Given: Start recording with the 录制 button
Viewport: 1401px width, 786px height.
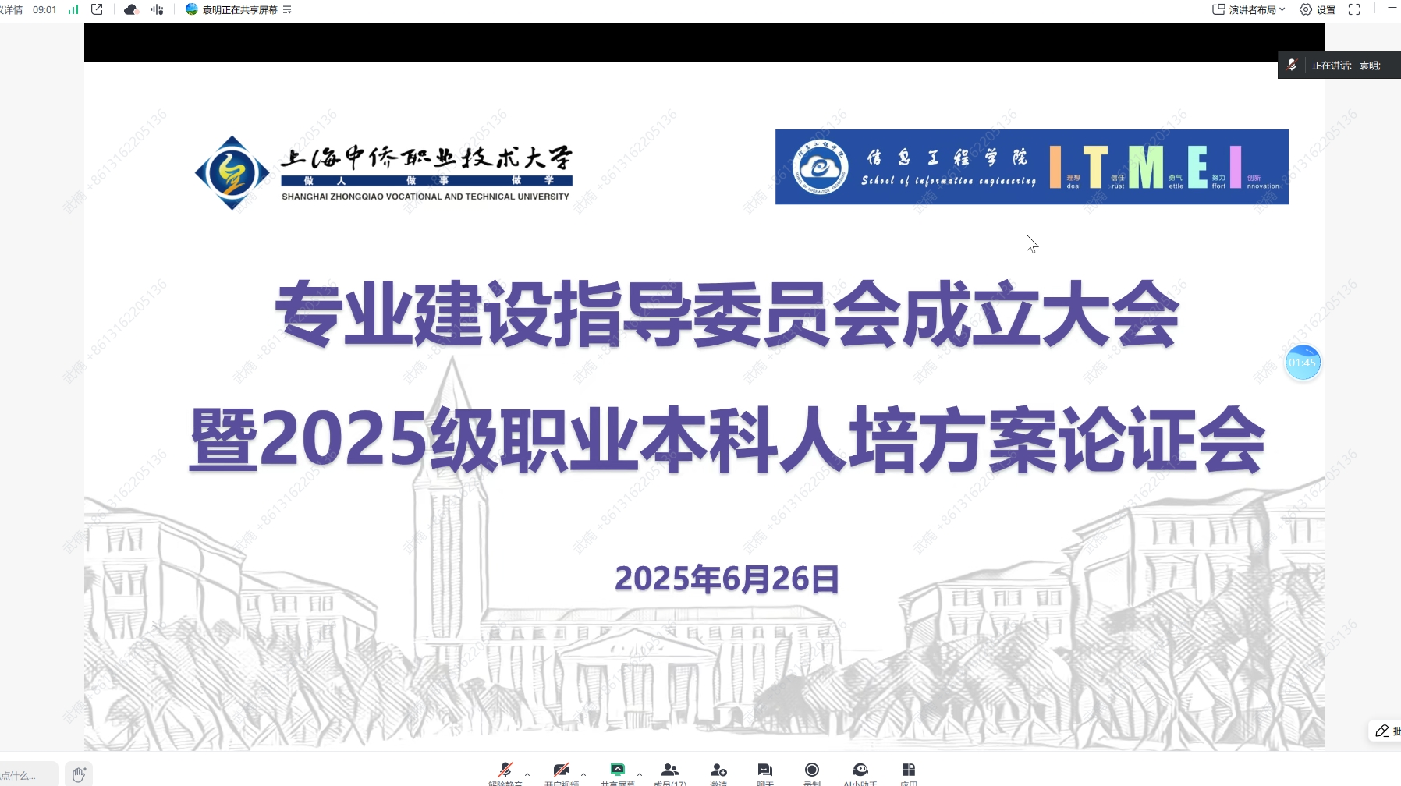Looking at the screenshot, I should [x=812, y=771].
